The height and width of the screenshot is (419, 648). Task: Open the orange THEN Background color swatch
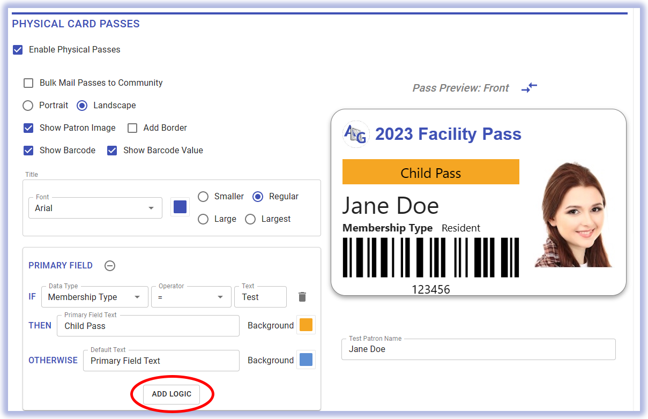306,325
